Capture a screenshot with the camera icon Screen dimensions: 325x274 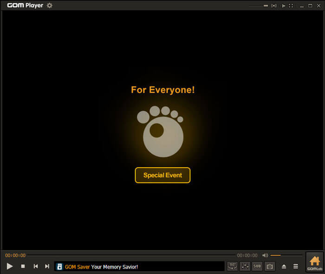pos(270,266)
